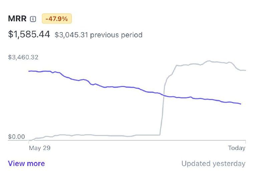Click the gray line's end point above Today
Viewport: 267px width, 183px height.
click(245, 70)
